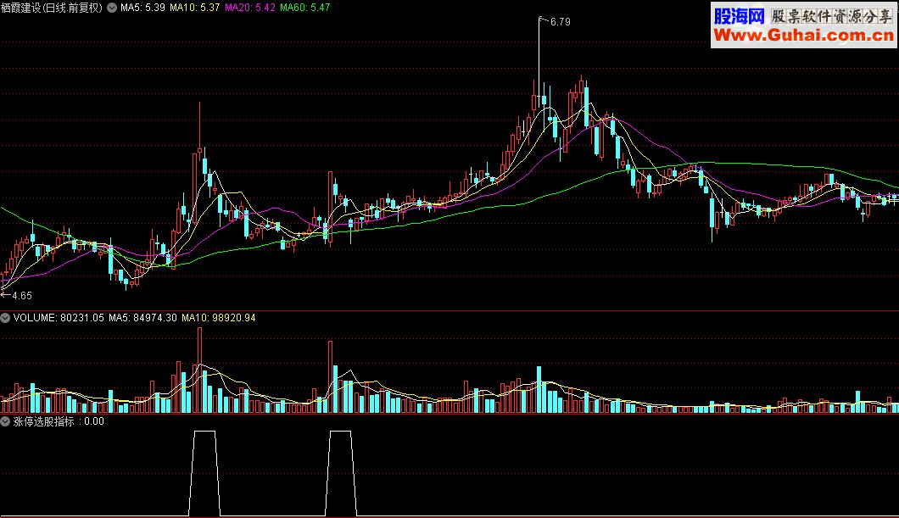
Task: Click the 6.79 high price marker
Action: (x=560, y=22)
